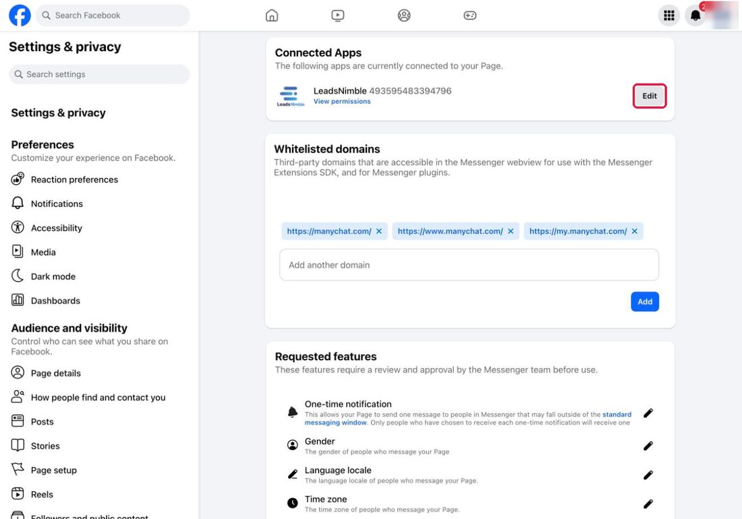
Task: Click the Add another domain field
Action: point(469,265)
